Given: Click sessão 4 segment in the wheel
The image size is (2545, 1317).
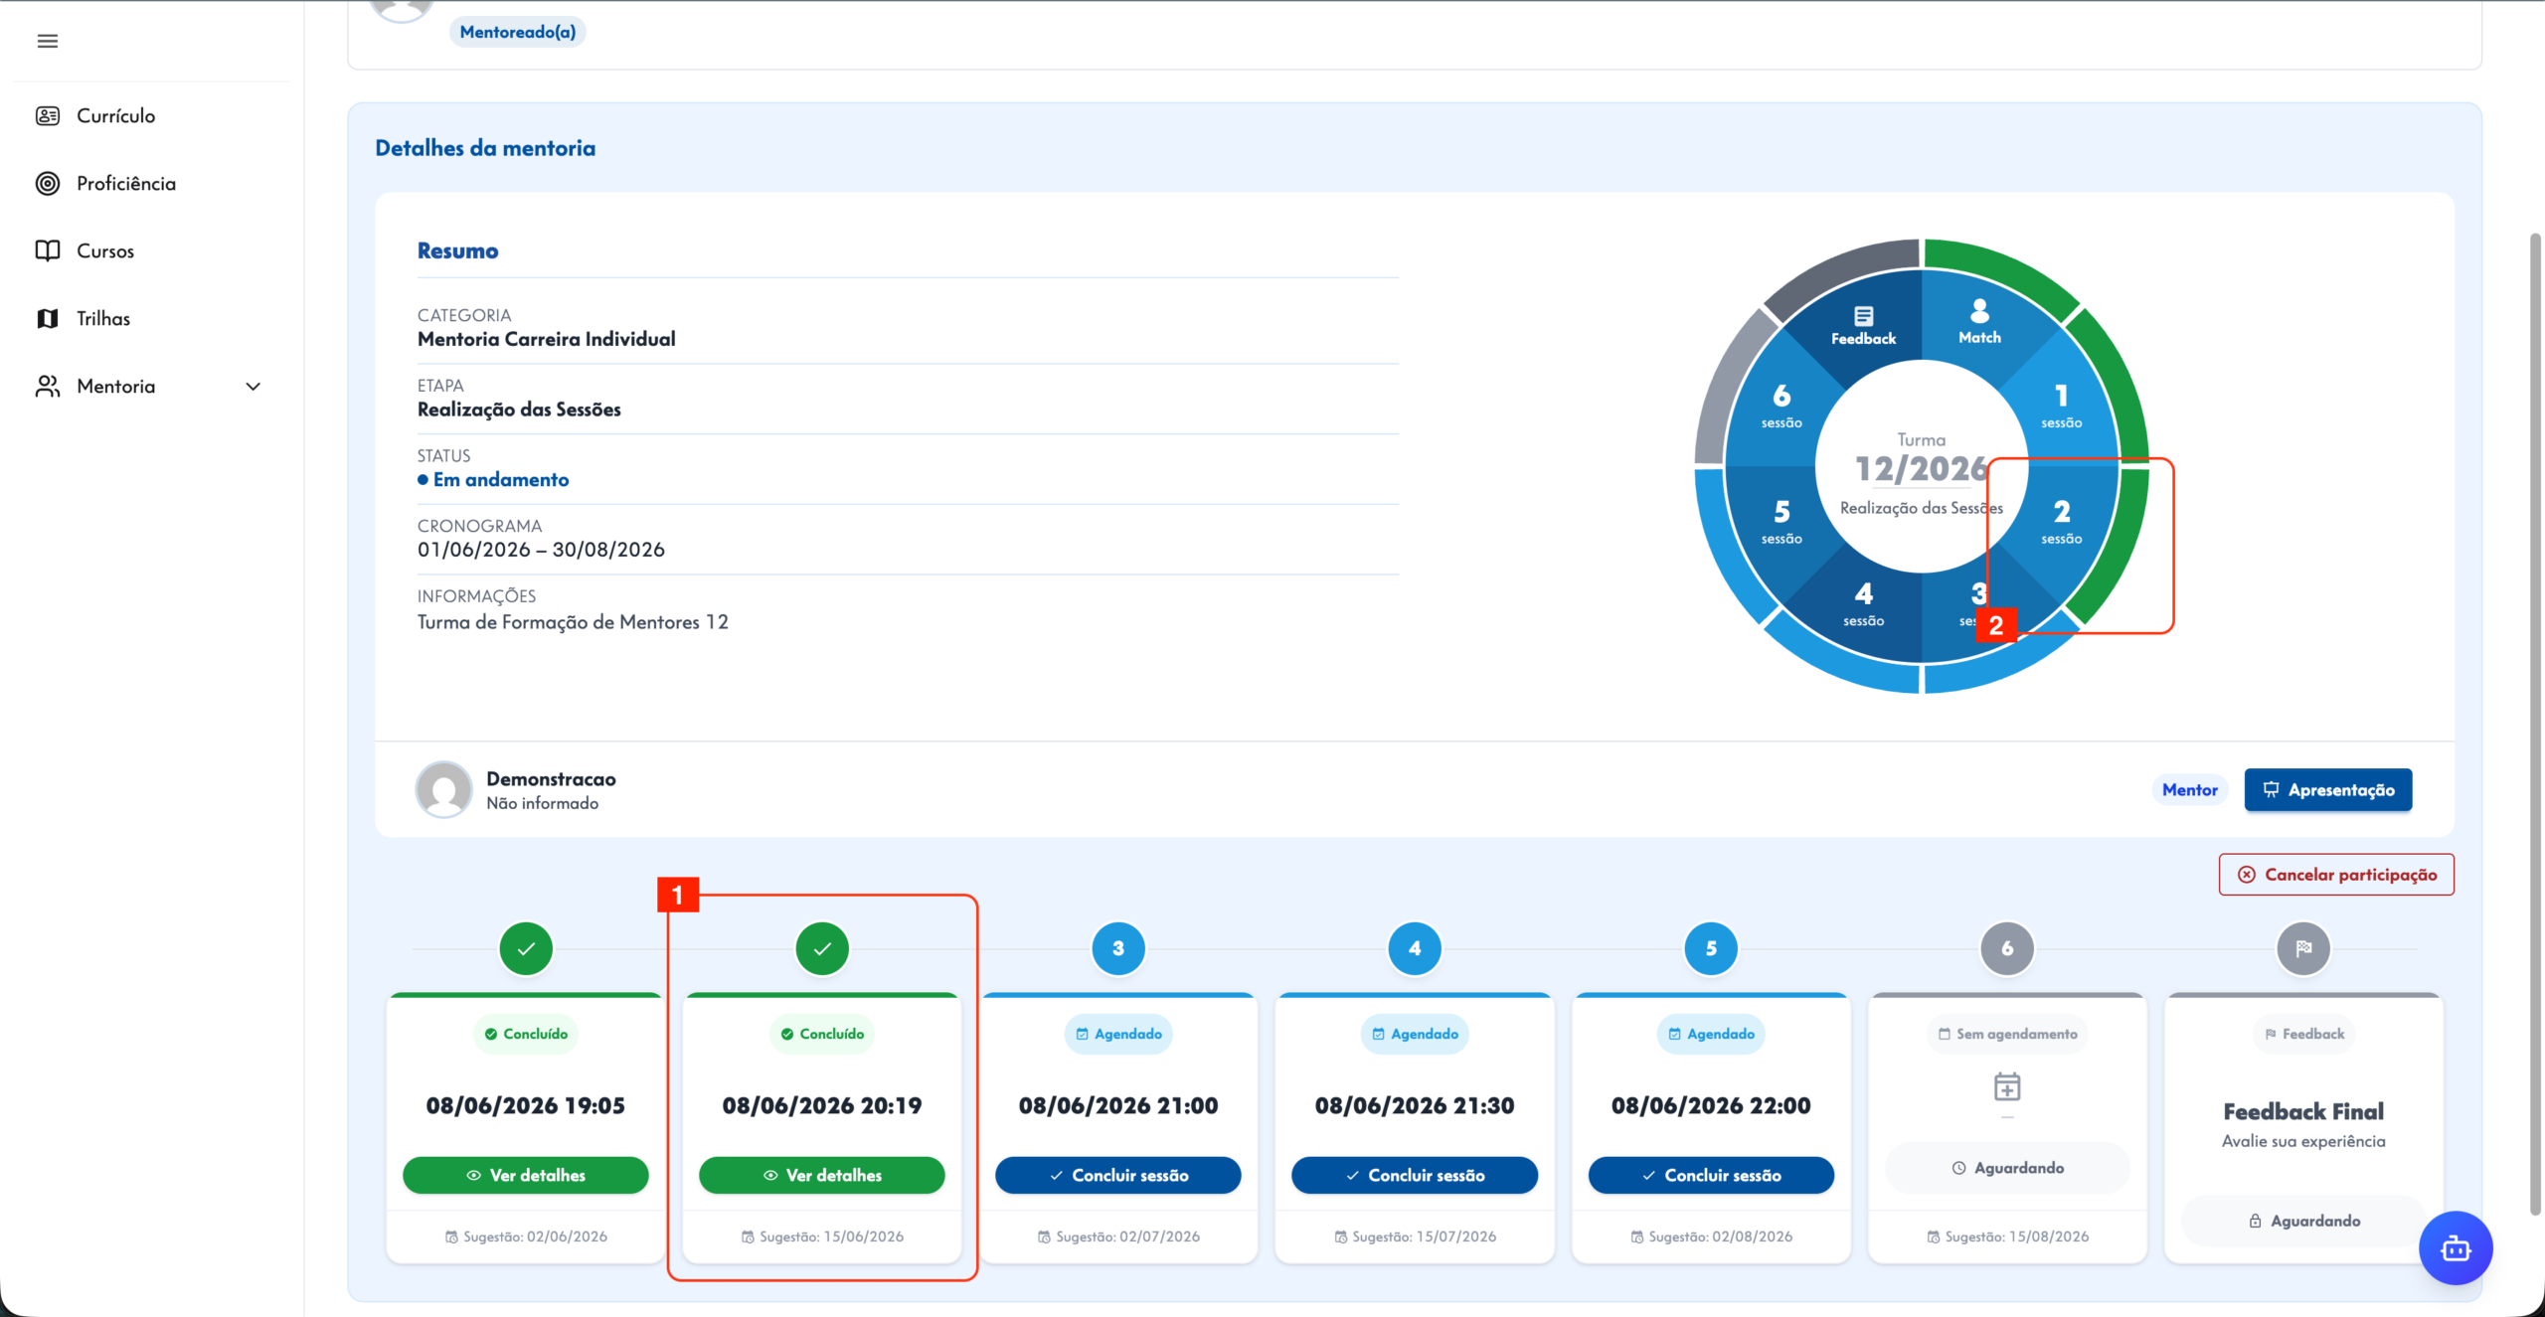Looking at the screenshot, I should (x=1863, y=604).
